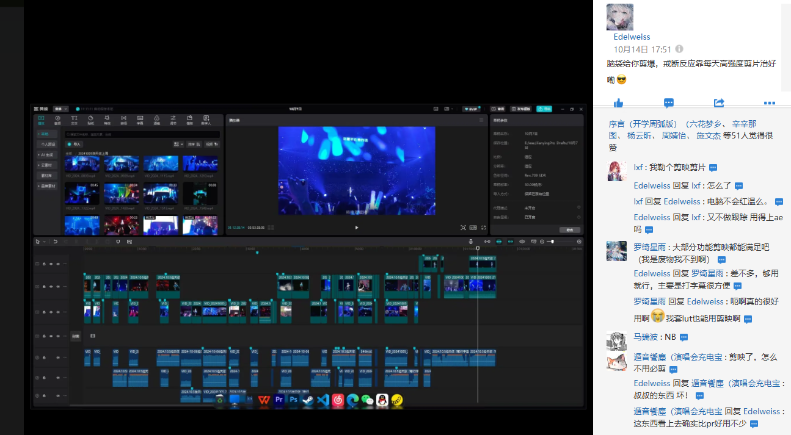The height and width of the screenshot is (435, 791).
Task: Open VS Code from the taskbar
Action: coord(323,400)
